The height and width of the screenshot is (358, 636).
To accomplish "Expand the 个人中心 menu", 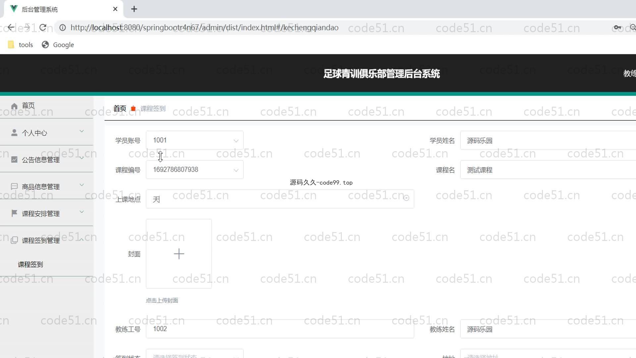I will 46,133.
